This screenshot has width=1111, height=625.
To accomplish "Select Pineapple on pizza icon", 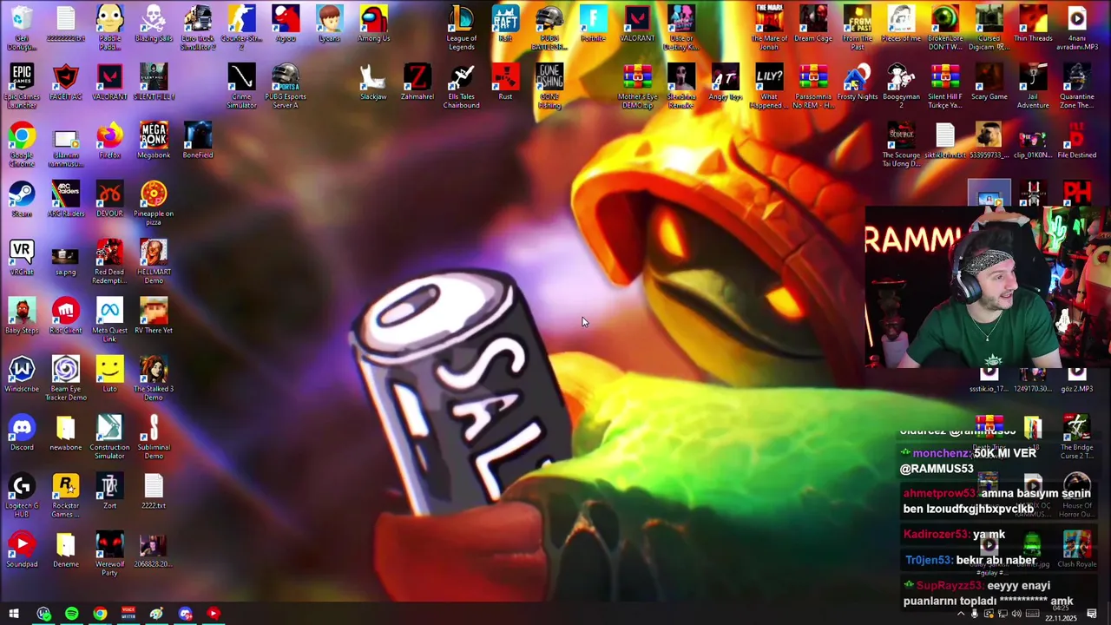I will [154, 202].
